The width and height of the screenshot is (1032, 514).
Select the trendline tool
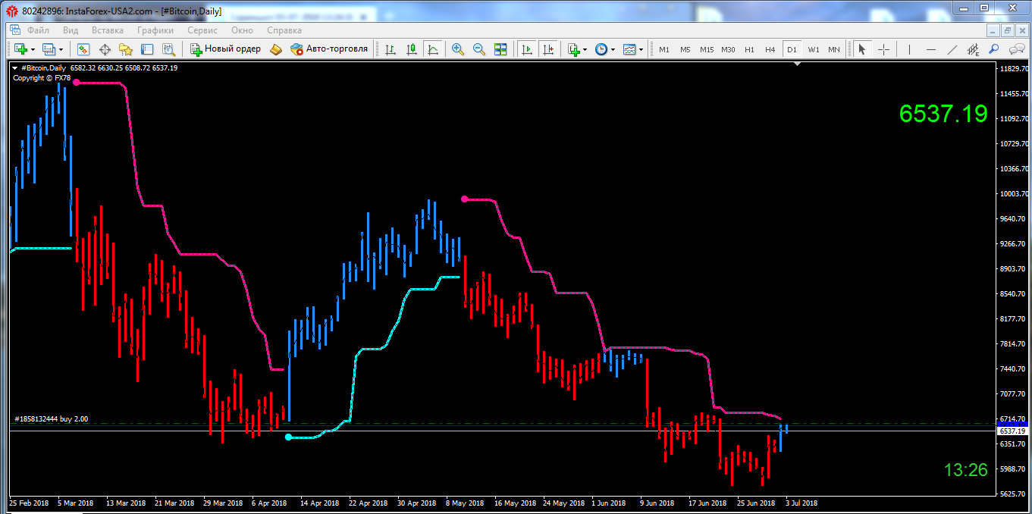pyautogui.click(x=953, y=49)
